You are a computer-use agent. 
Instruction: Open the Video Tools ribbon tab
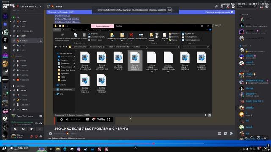[102, 30]
